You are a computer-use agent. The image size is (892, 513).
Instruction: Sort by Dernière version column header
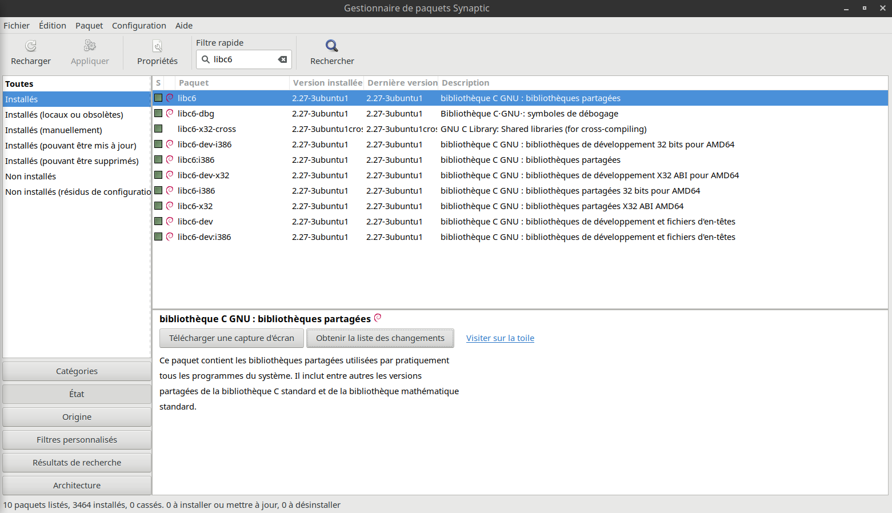coord(401,83)
